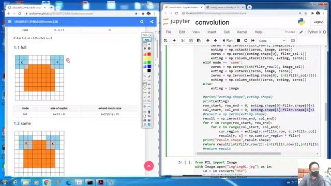Select black color in the annotation palette
This screenshot has width=331, height=186.
pos(149,71)
